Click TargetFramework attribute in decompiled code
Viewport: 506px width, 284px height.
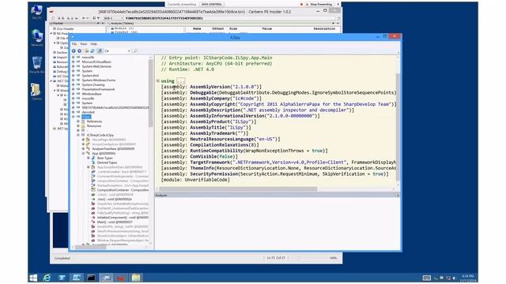[211, 163]
